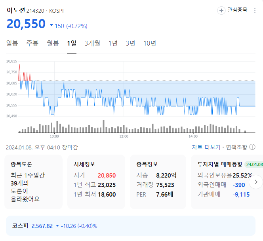Viewport: 263px width, 241px height.
Task: Click the 거래량 value 75,523
Action: pyautogui.click(x=165, y=185)
